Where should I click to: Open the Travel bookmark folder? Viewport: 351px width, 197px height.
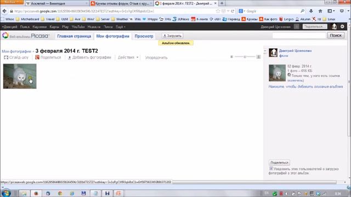pyautogui.click(x=48, y=19)
